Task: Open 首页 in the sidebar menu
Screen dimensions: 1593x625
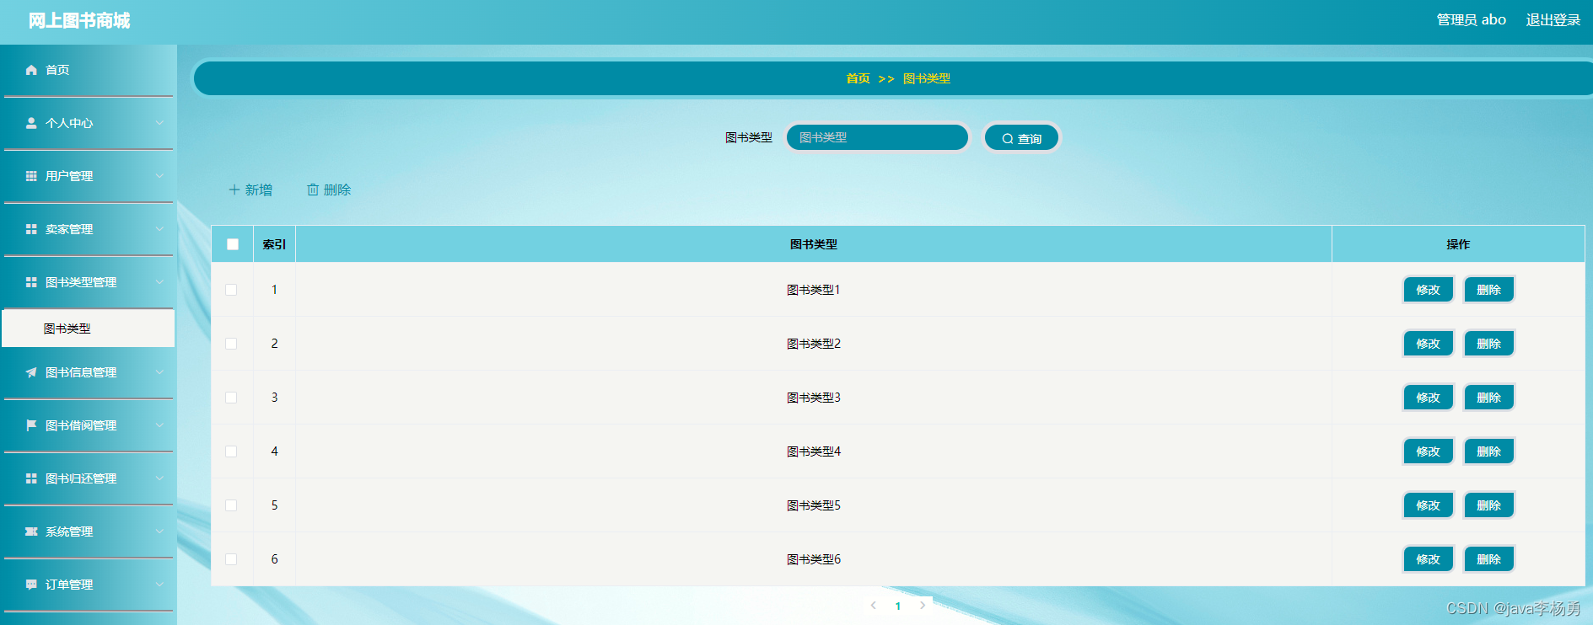Action: coord(89,70)
